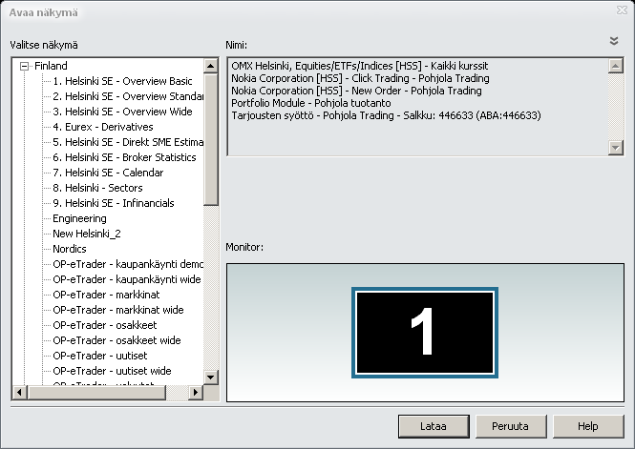The width and height of the screenshot is (635, 449).
Task: Select 3. Helsinki SE - Overview Wide
Action: point(122,112)
